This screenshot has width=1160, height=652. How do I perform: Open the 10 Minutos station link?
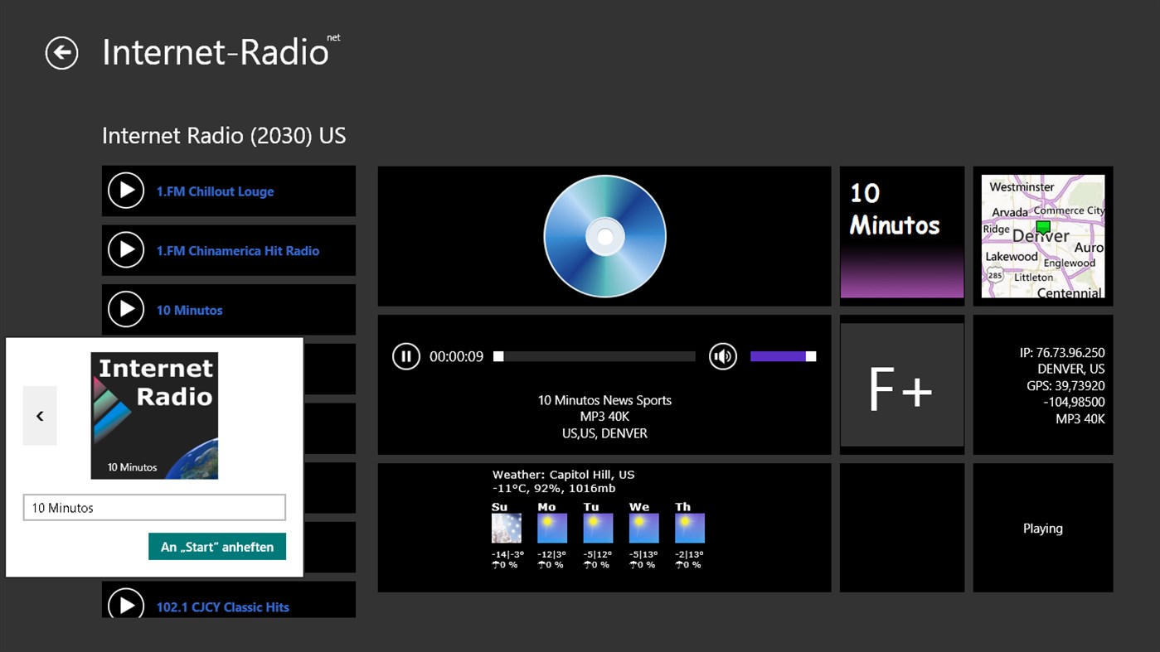tap(189, 310)
